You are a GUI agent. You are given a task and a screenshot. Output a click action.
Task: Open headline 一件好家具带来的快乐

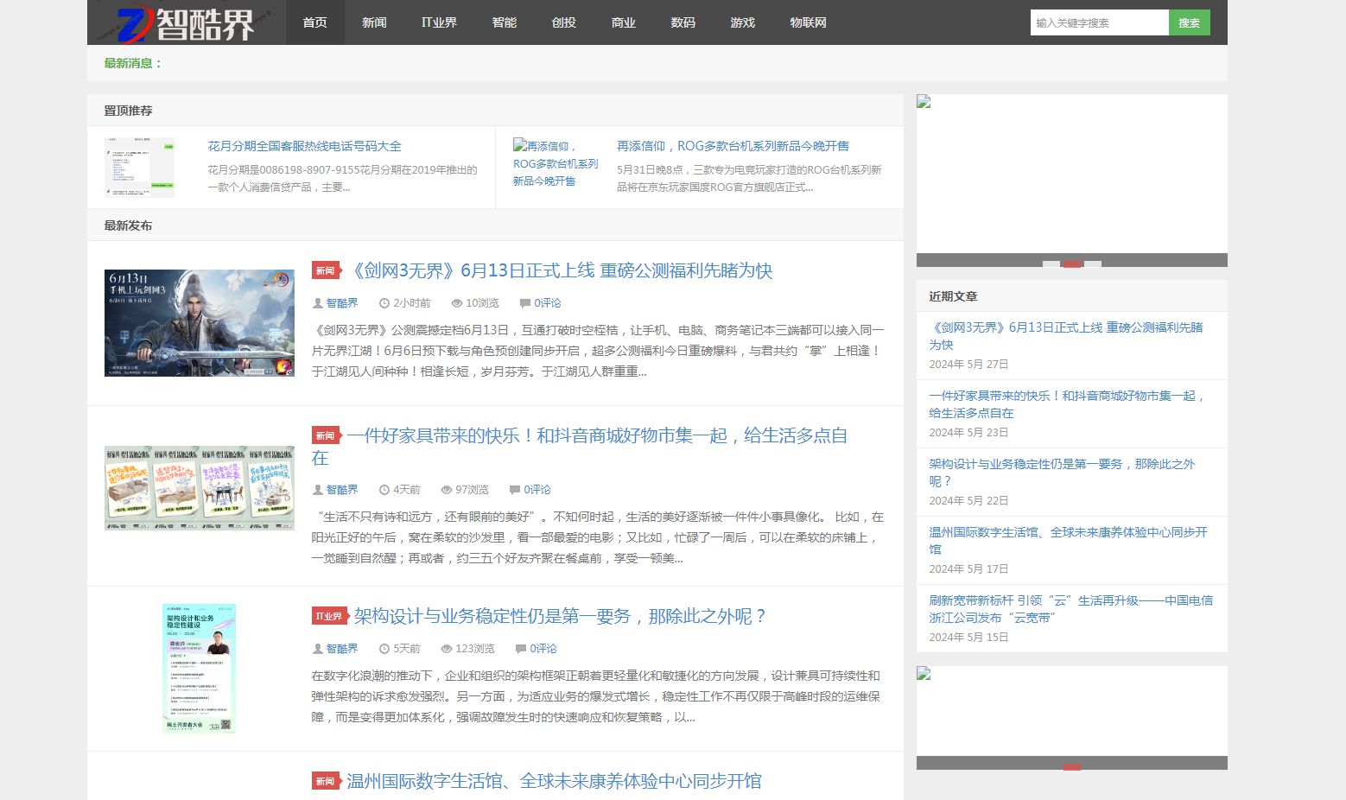click(x=580, y=446)
